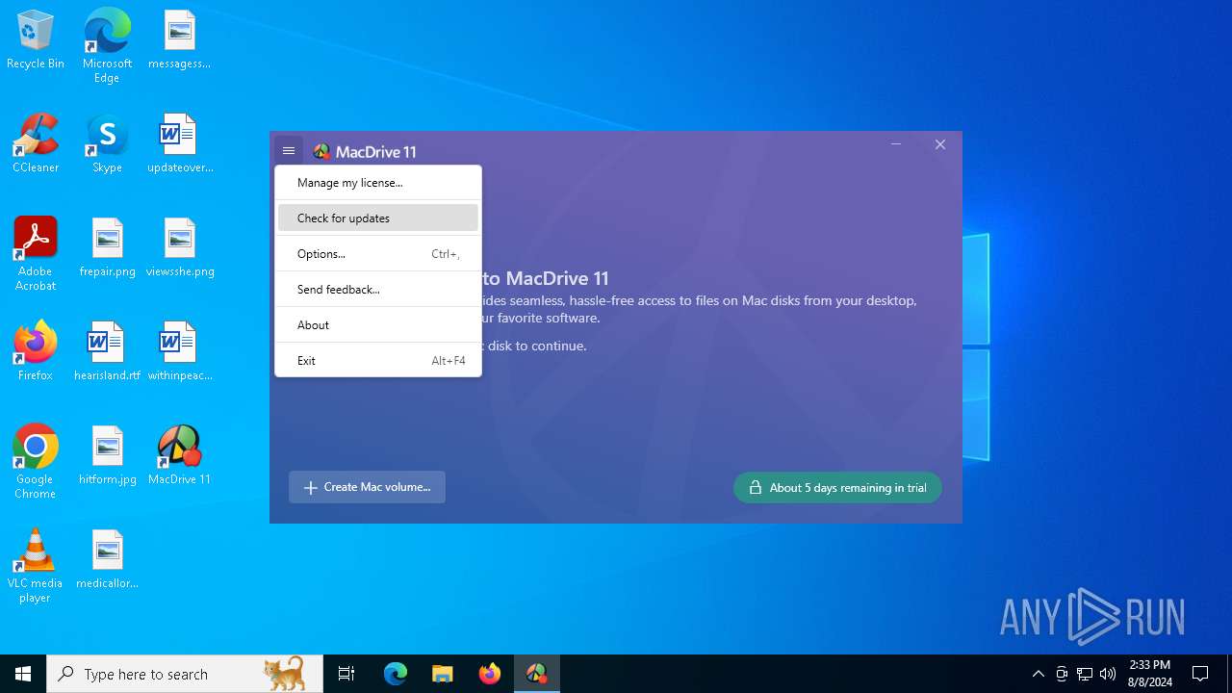Click About 5 days remaining in trial button
This screenshot has width=1232, height=693.
point(837,488)
